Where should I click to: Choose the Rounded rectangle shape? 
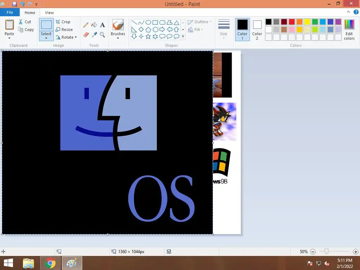(162, 22)
